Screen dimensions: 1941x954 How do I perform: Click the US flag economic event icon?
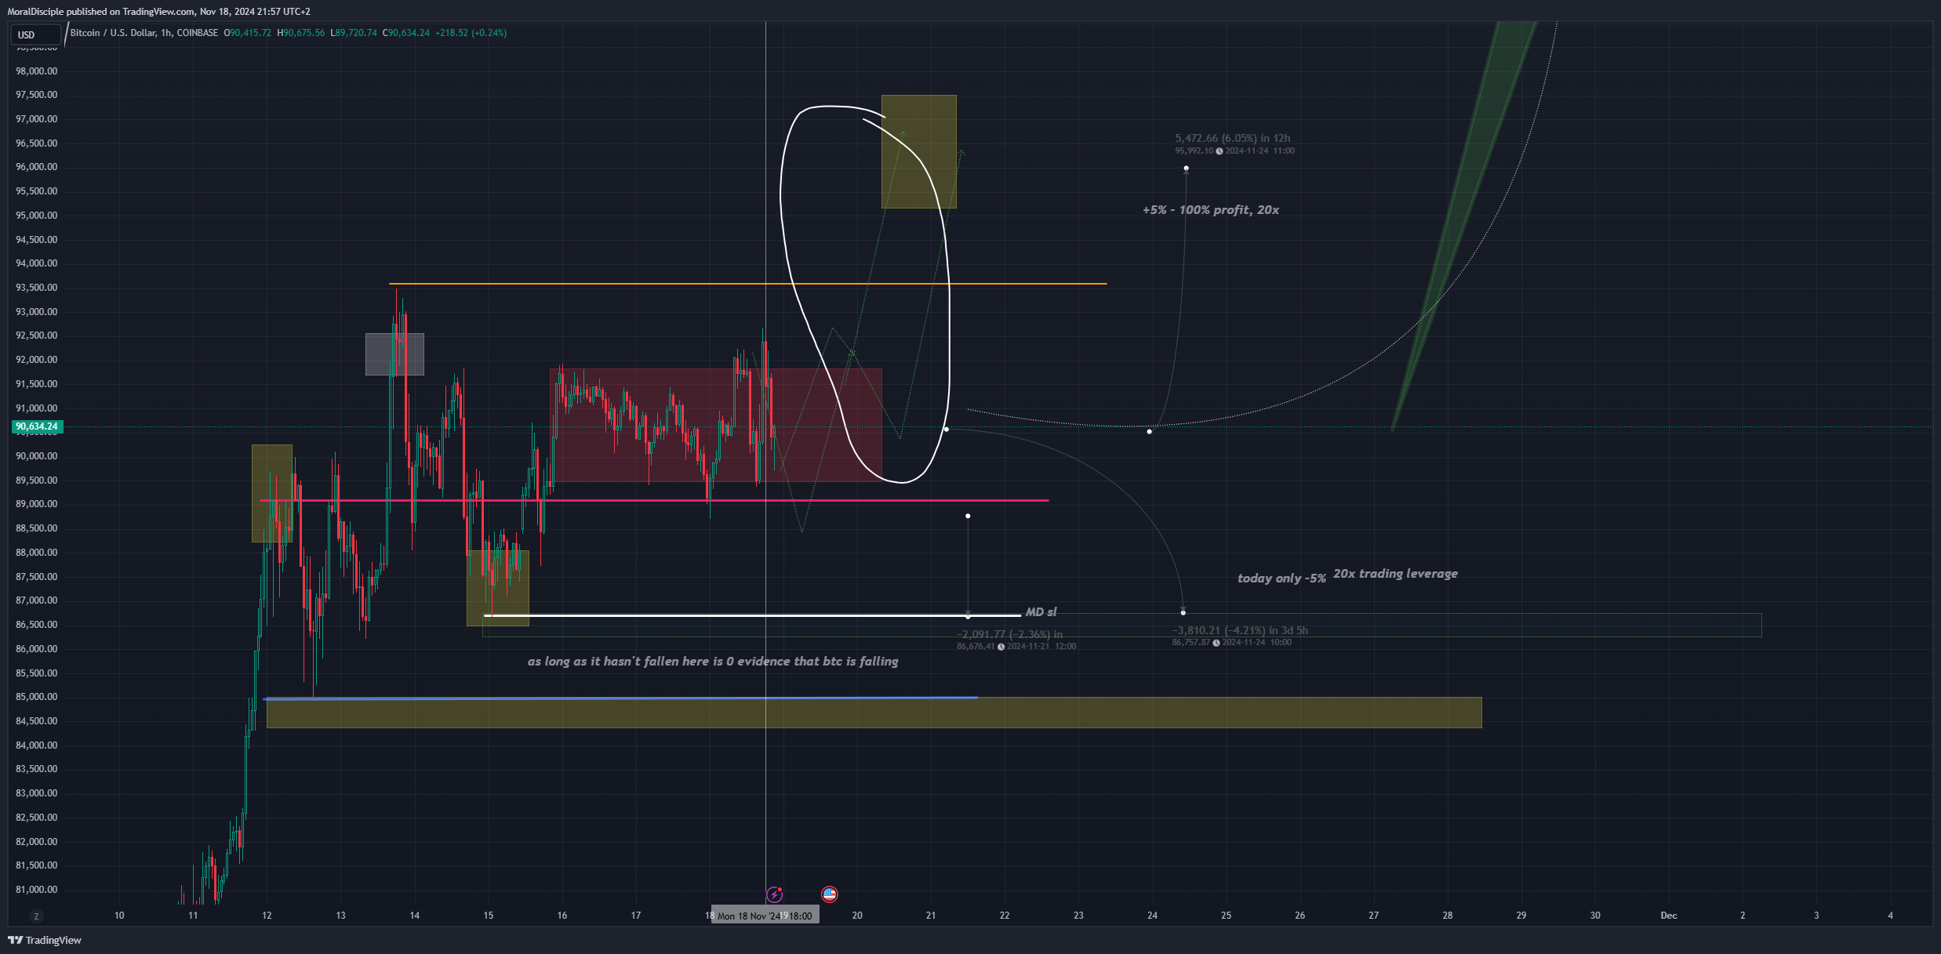coord(829,894)
